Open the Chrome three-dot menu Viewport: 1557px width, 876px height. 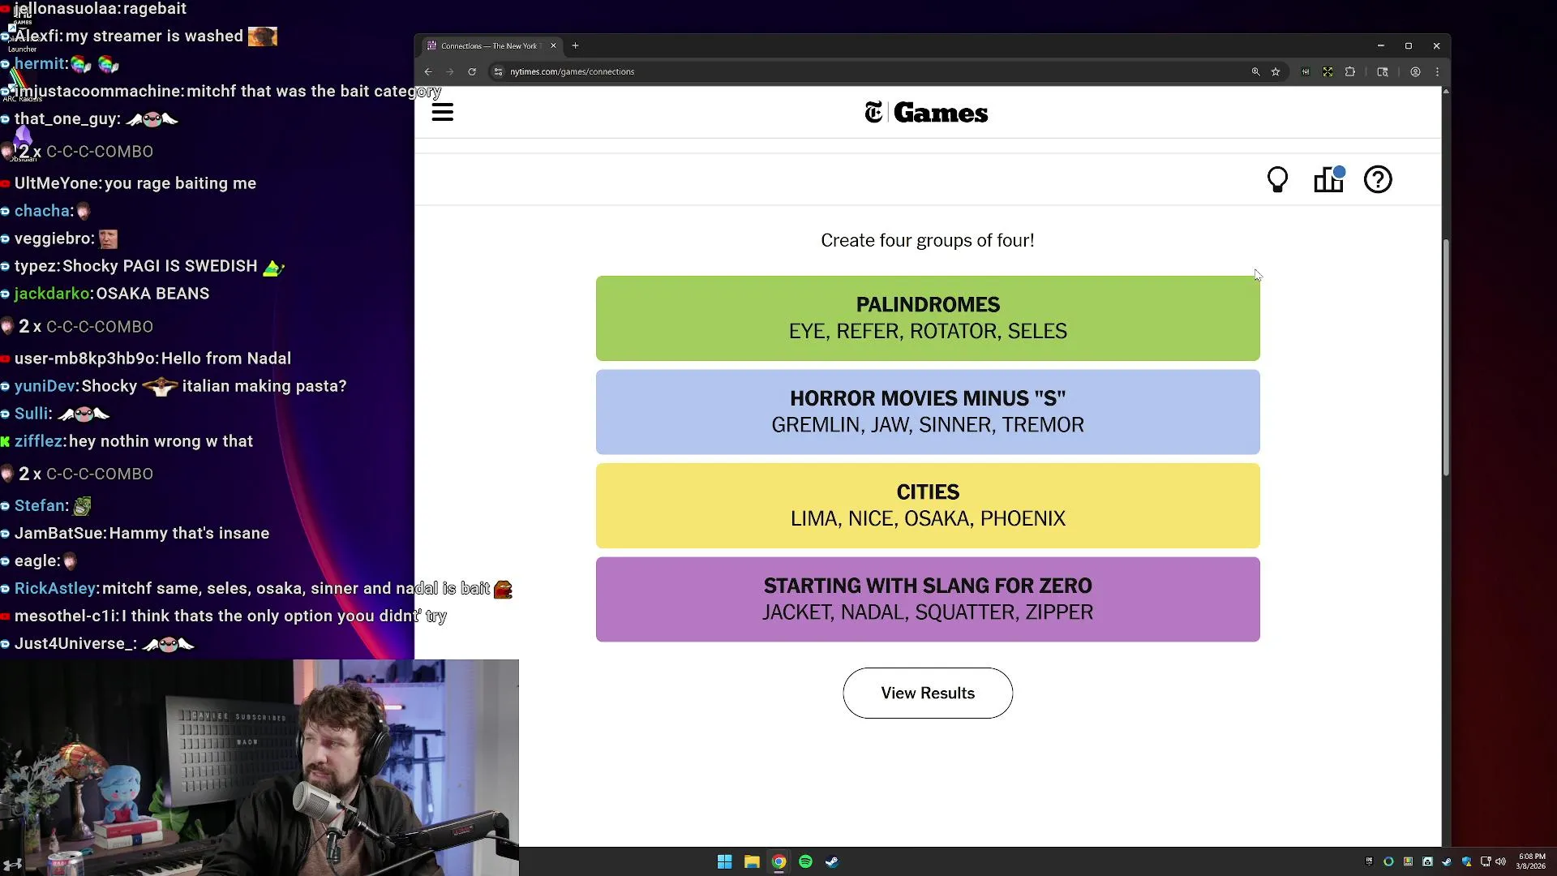point(1437,71)
